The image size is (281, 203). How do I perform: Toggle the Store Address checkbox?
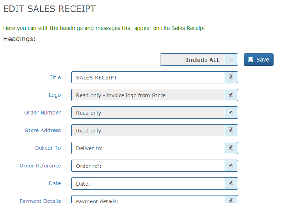click(231, 130)
